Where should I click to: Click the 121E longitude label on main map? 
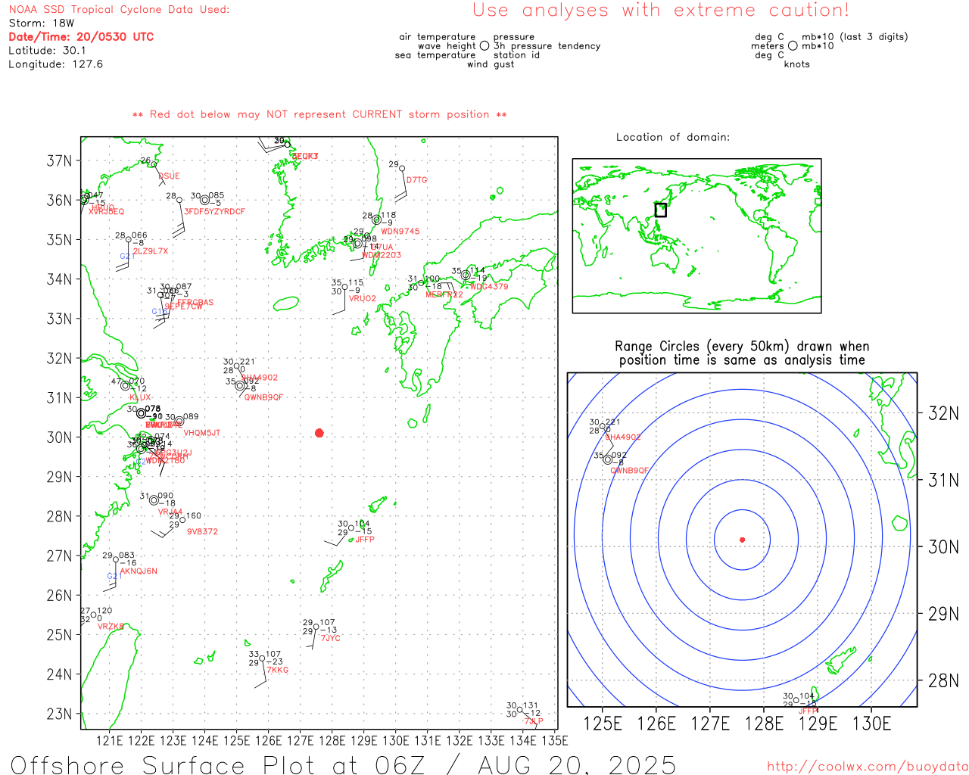(x=110, y=741)
